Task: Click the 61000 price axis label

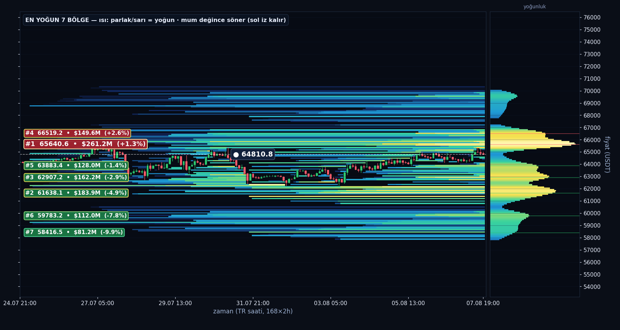Action: [592, 201]
